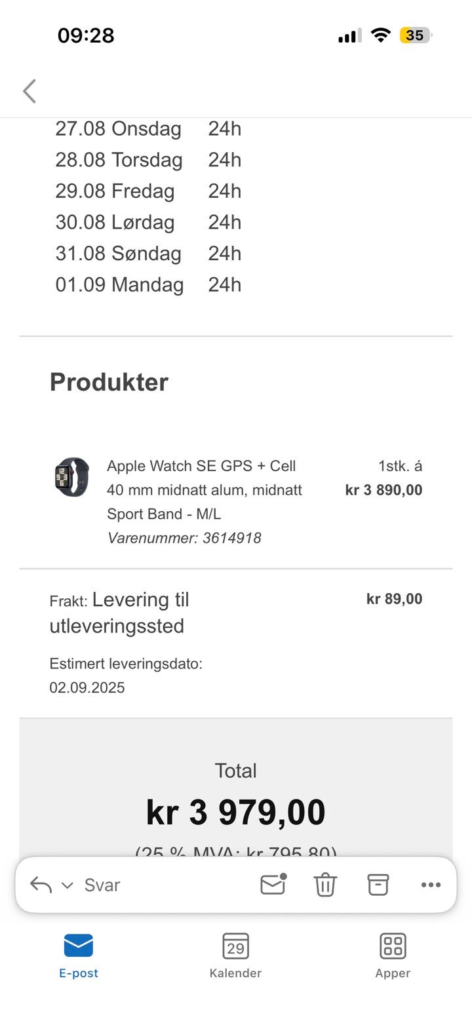Archive this email using box icon
Screen dimensions: 472x1023
(378, 885)
